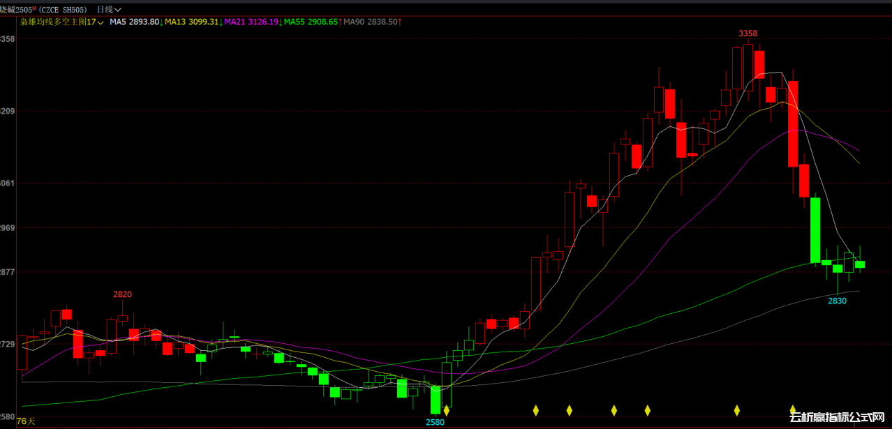The height and width of the screenshot is (429, 892).
Task: Click the MA21 3126.19 value
Action: point(251,22)
